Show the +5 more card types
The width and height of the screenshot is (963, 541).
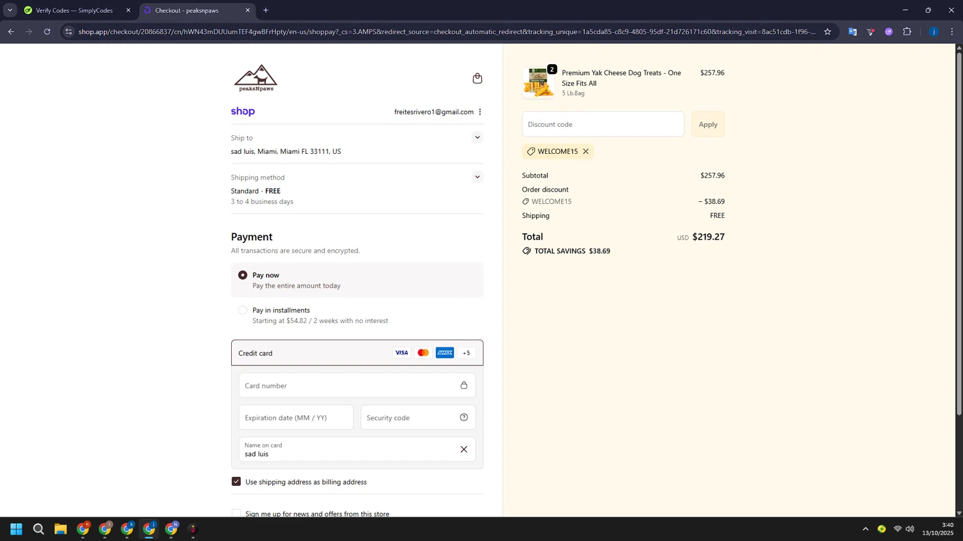pyautogui.click(x=466, y=353)
